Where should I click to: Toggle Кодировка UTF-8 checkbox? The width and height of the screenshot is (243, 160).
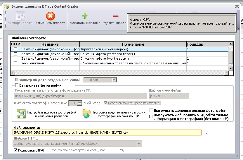click(x=15, y=150)
